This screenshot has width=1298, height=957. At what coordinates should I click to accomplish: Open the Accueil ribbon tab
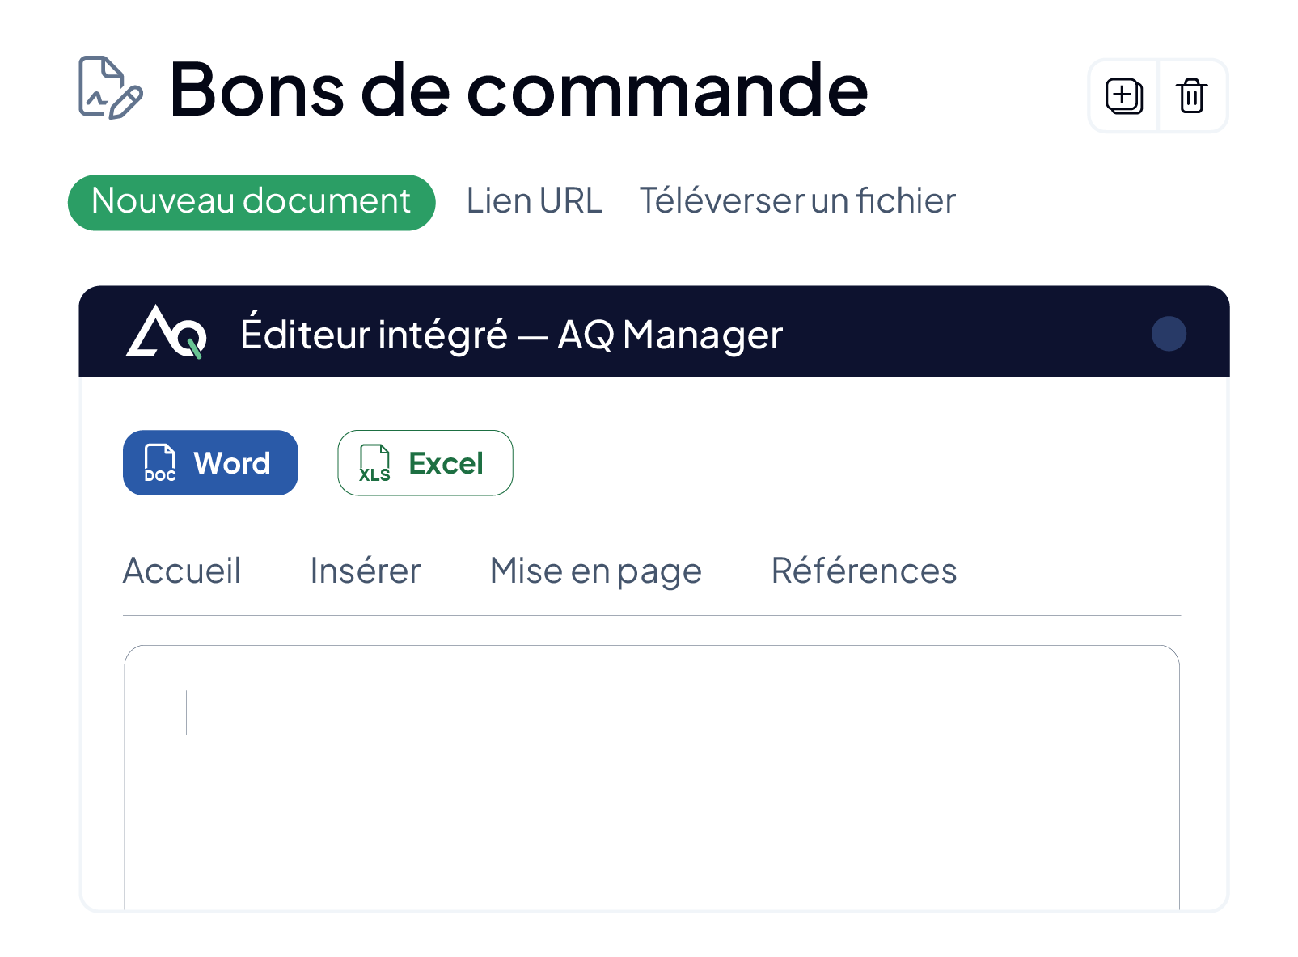(x=182, y=571)
